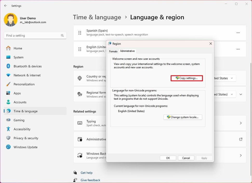The image size is (252, 183).
Task: Click Change system locale
Action: click(x=183, y=117)
